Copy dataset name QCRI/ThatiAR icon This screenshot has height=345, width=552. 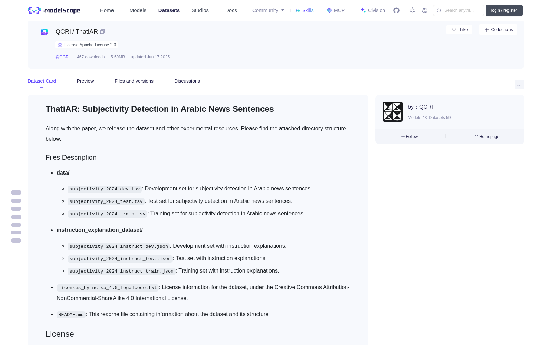102,32
